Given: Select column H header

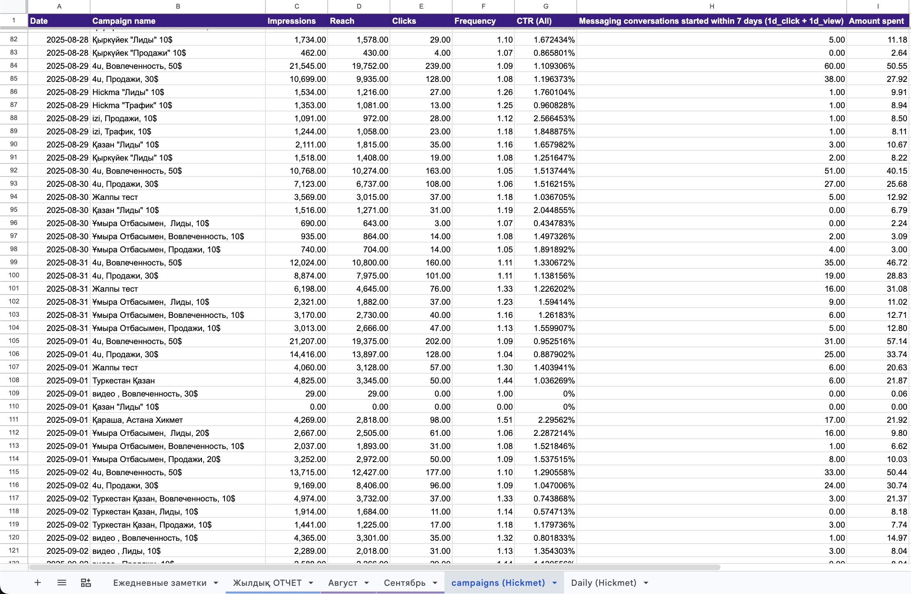Looking at the screenshot, I should pyautogui.click(x=712, y=6).
